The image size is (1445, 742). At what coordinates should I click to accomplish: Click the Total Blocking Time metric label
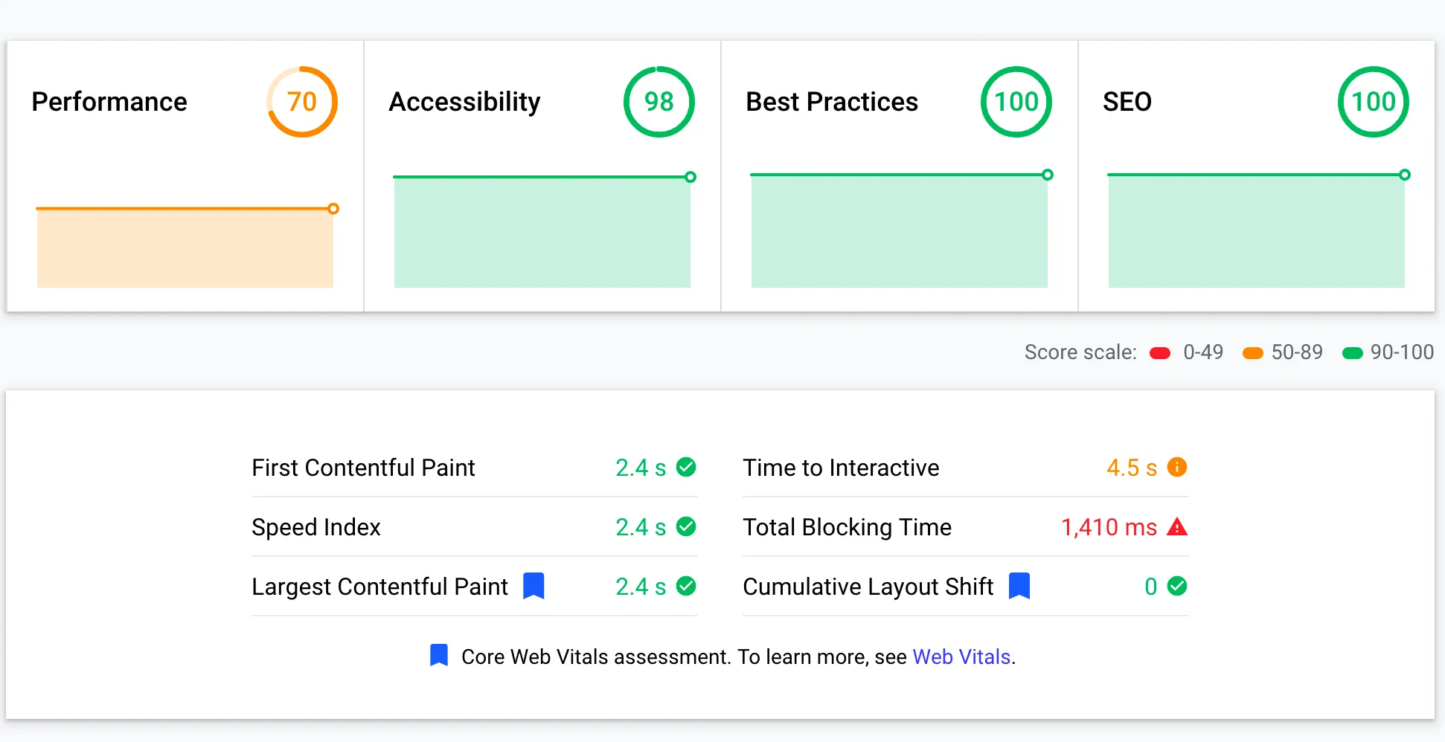pos(847,527)
